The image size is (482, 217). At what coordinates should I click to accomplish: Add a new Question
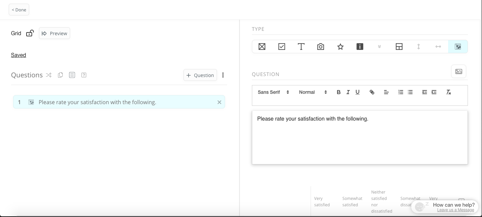(x=200, y=75)
